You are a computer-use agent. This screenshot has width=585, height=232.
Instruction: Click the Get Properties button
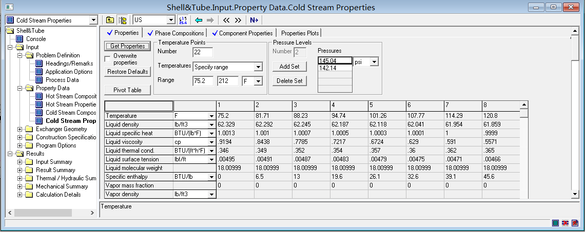(x=128, y=46)
